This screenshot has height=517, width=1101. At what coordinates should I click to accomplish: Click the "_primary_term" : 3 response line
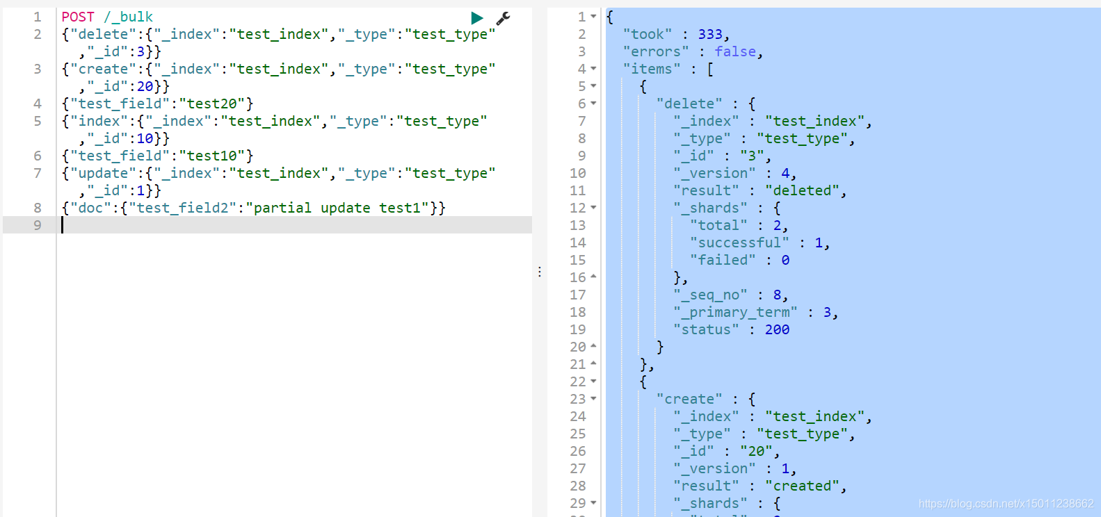[x=755, y=312]
